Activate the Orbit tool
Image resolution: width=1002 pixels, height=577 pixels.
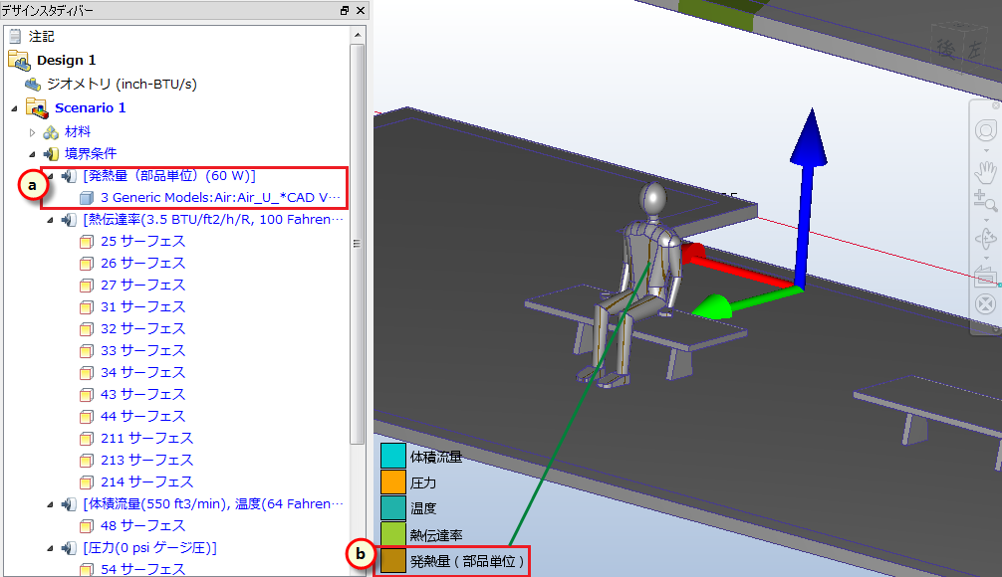point(986,239)
